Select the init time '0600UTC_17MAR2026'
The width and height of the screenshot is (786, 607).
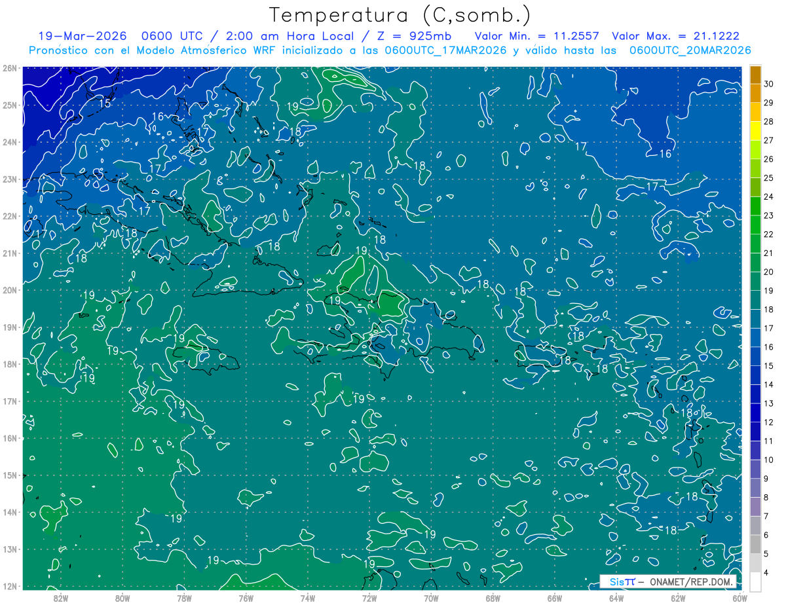[445, 50]
